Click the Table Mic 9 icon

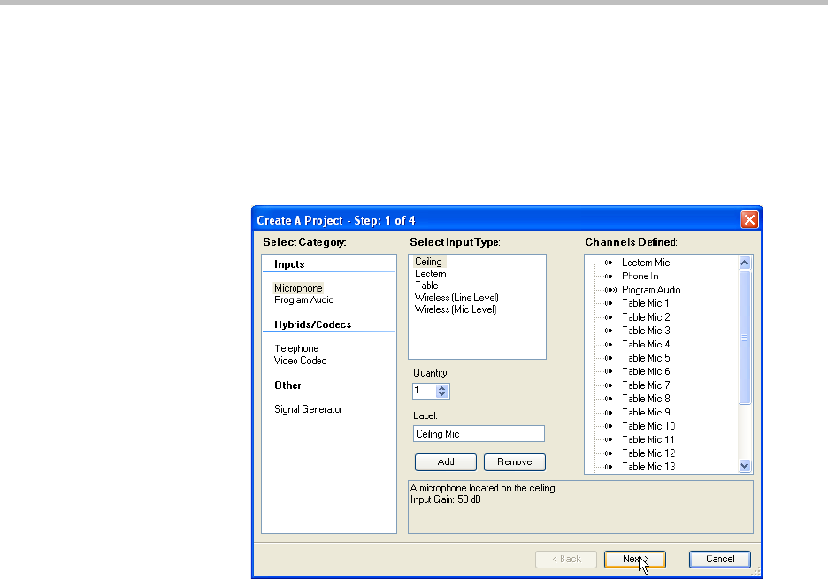tap(609, 412)
